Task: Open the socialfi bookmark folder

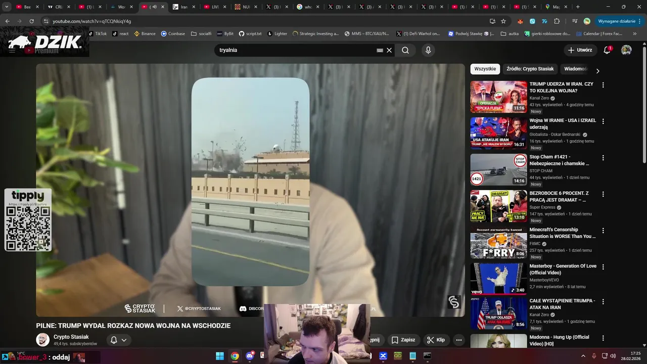Action: [201, 34]
